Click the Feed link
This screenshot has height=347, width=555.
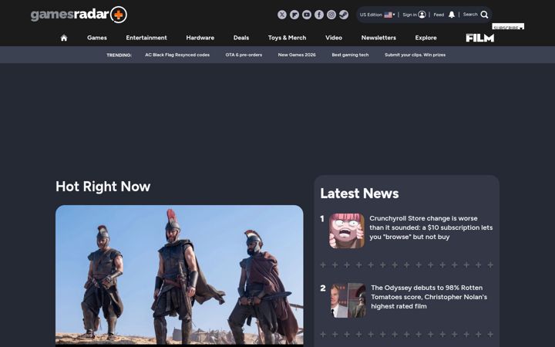439,15
